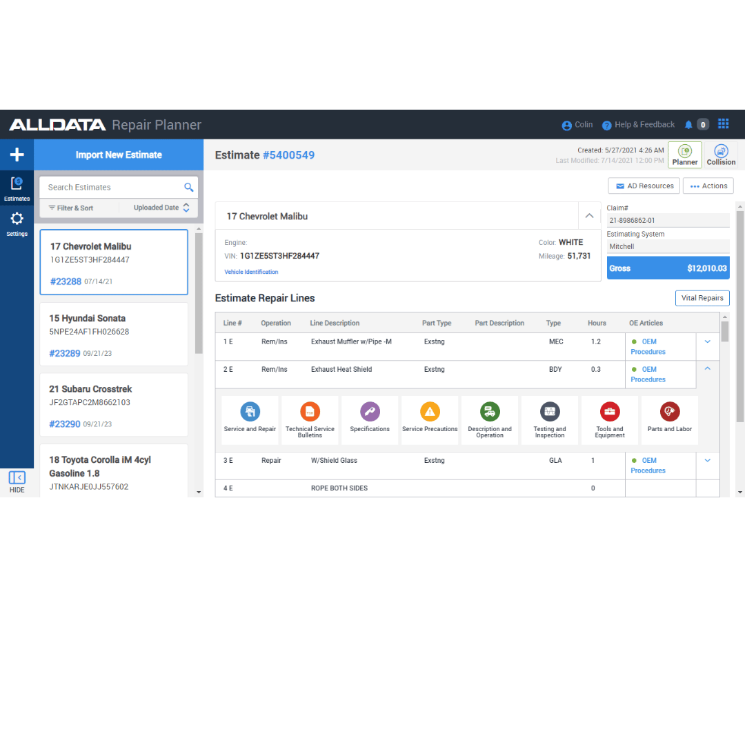Switch to the Planner view
Viewport: 745px width, 745px height.
click(x=685, y=155)
